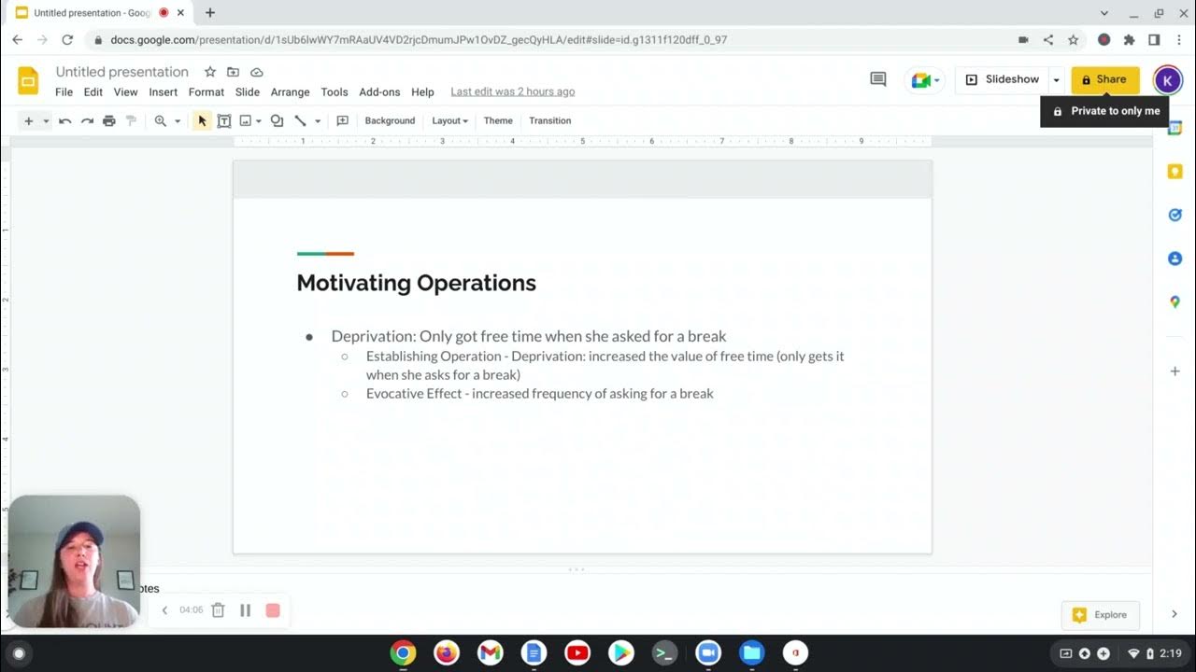Viewport: 1196px width, 672px height.
Task: Open Gmail from the shelf
Action: pyautogui.click(x=491, y=653)
